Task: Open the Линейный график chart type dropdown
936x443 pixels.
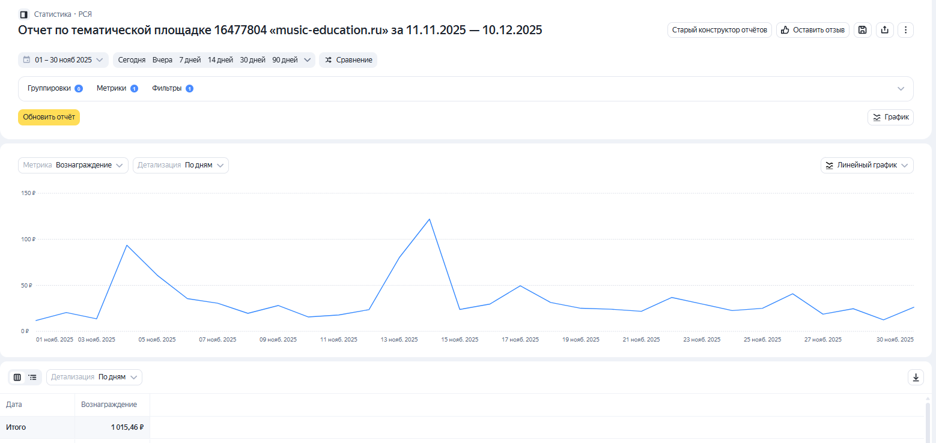Action: click(866, 165)
